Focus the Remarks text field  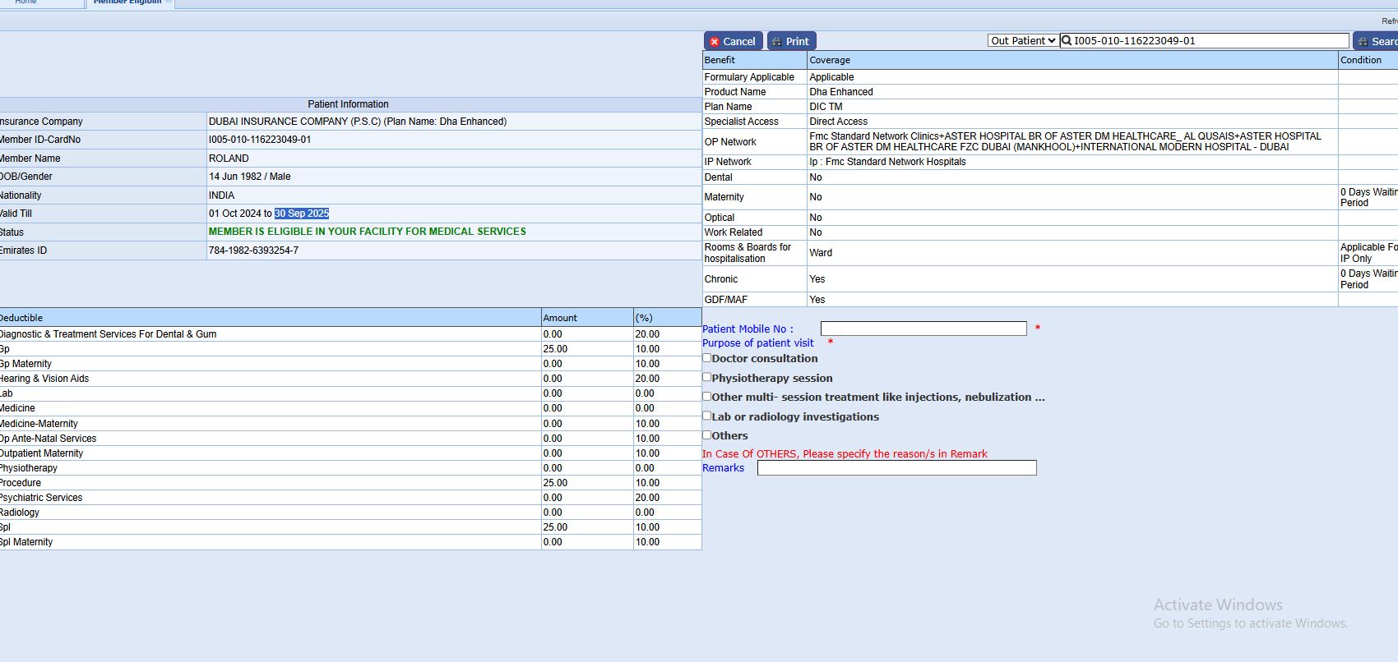point(896,468)
